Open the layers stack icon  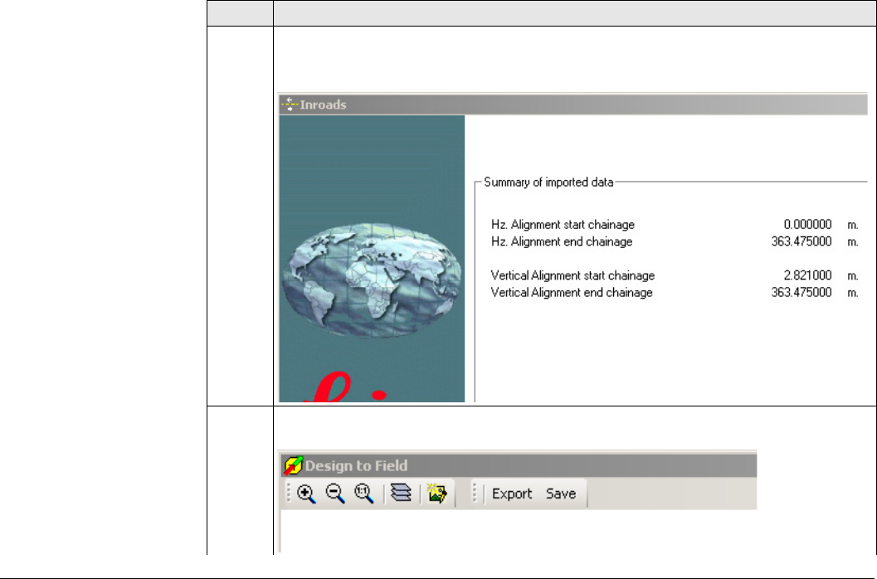tap(401, 493)
